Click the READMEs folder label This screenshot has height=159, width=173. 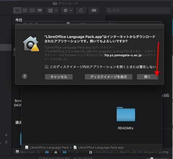click(126, 128)
